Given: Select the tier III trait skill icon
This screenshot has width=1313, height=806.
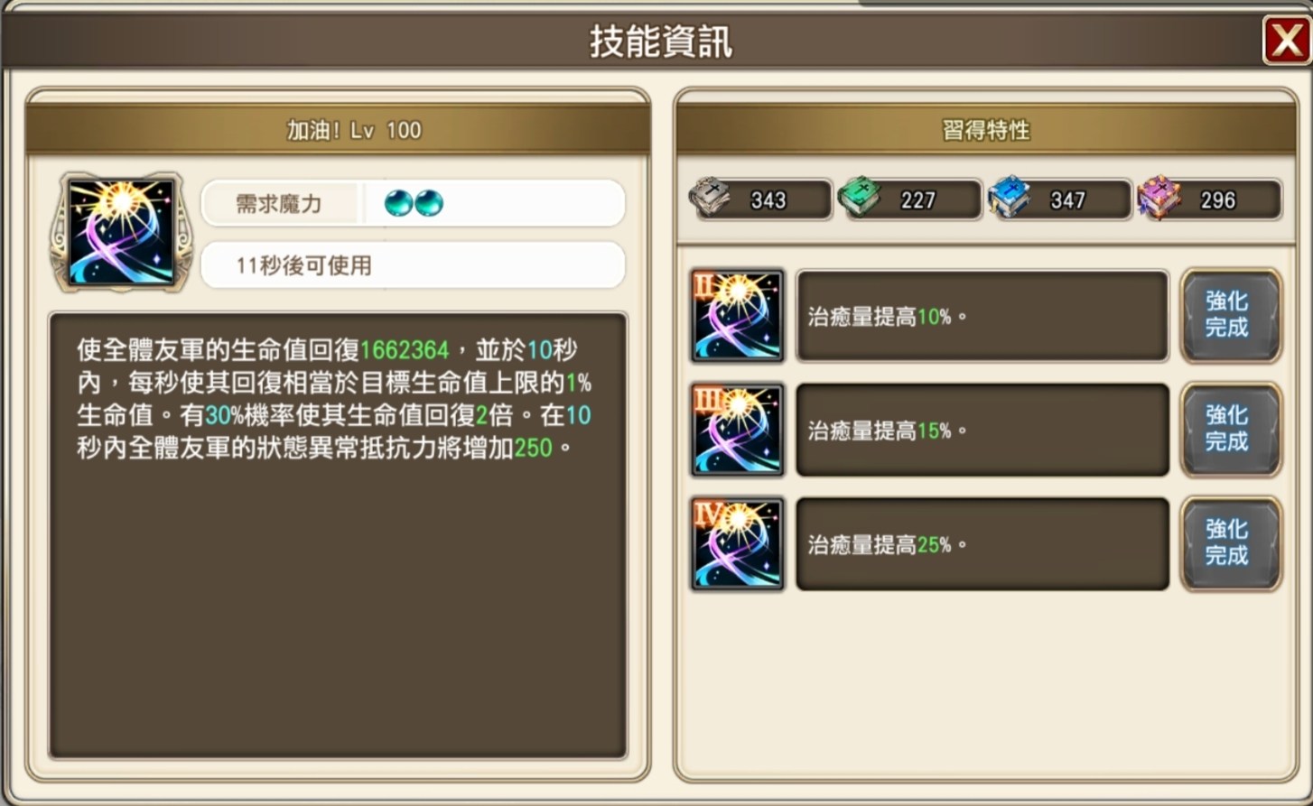Looking at the screenshot, I should 737,430.
